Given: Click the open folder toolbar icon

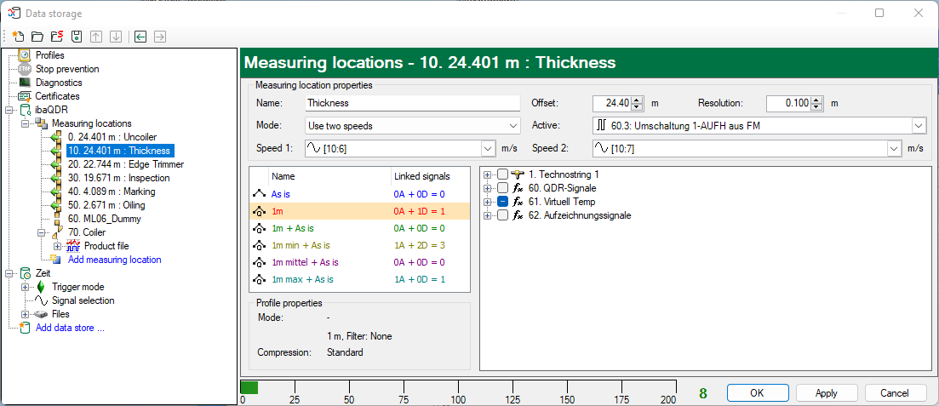Looking at the screenshot, I should [37, 37].
